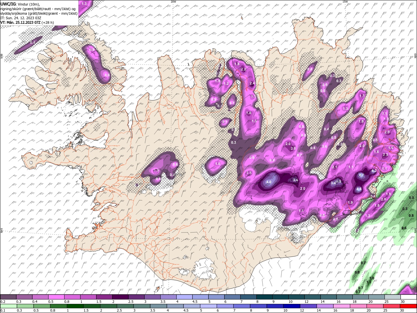Click the snow scale swatch between 0.5 and 0.8
The height and width of the screenshot is (313, 417).
(56, 297)
